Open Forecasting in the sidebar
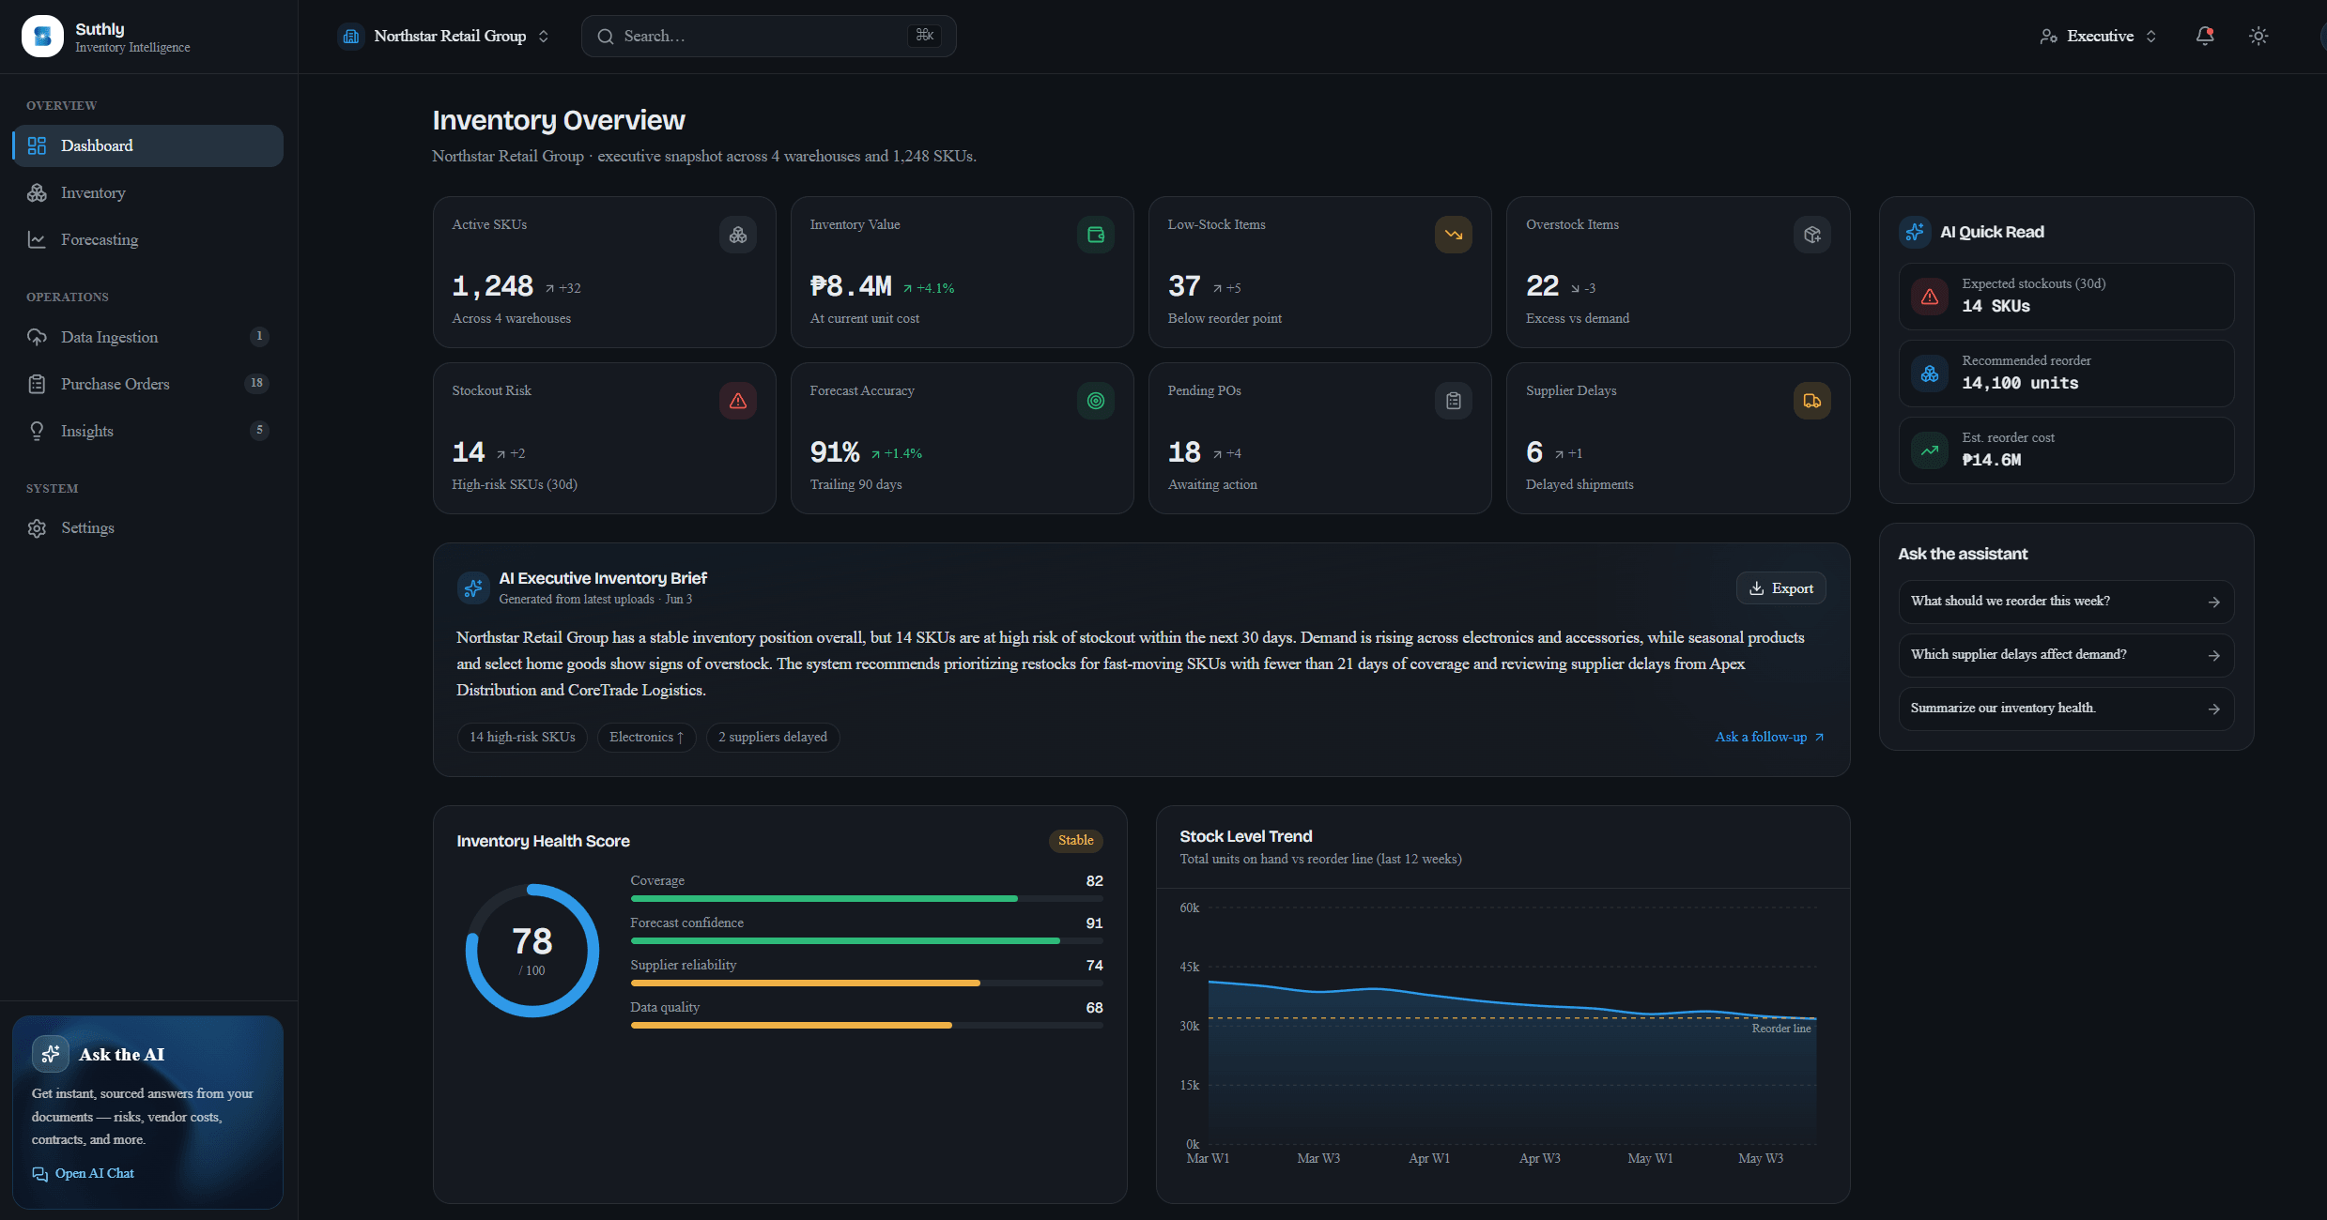Screen dimensions: 2327x1220 (x=148, y=239)
